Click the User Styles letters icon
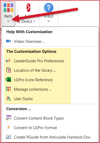The height and width of the screenshot is (143, 100). click(x=8, y=98)
